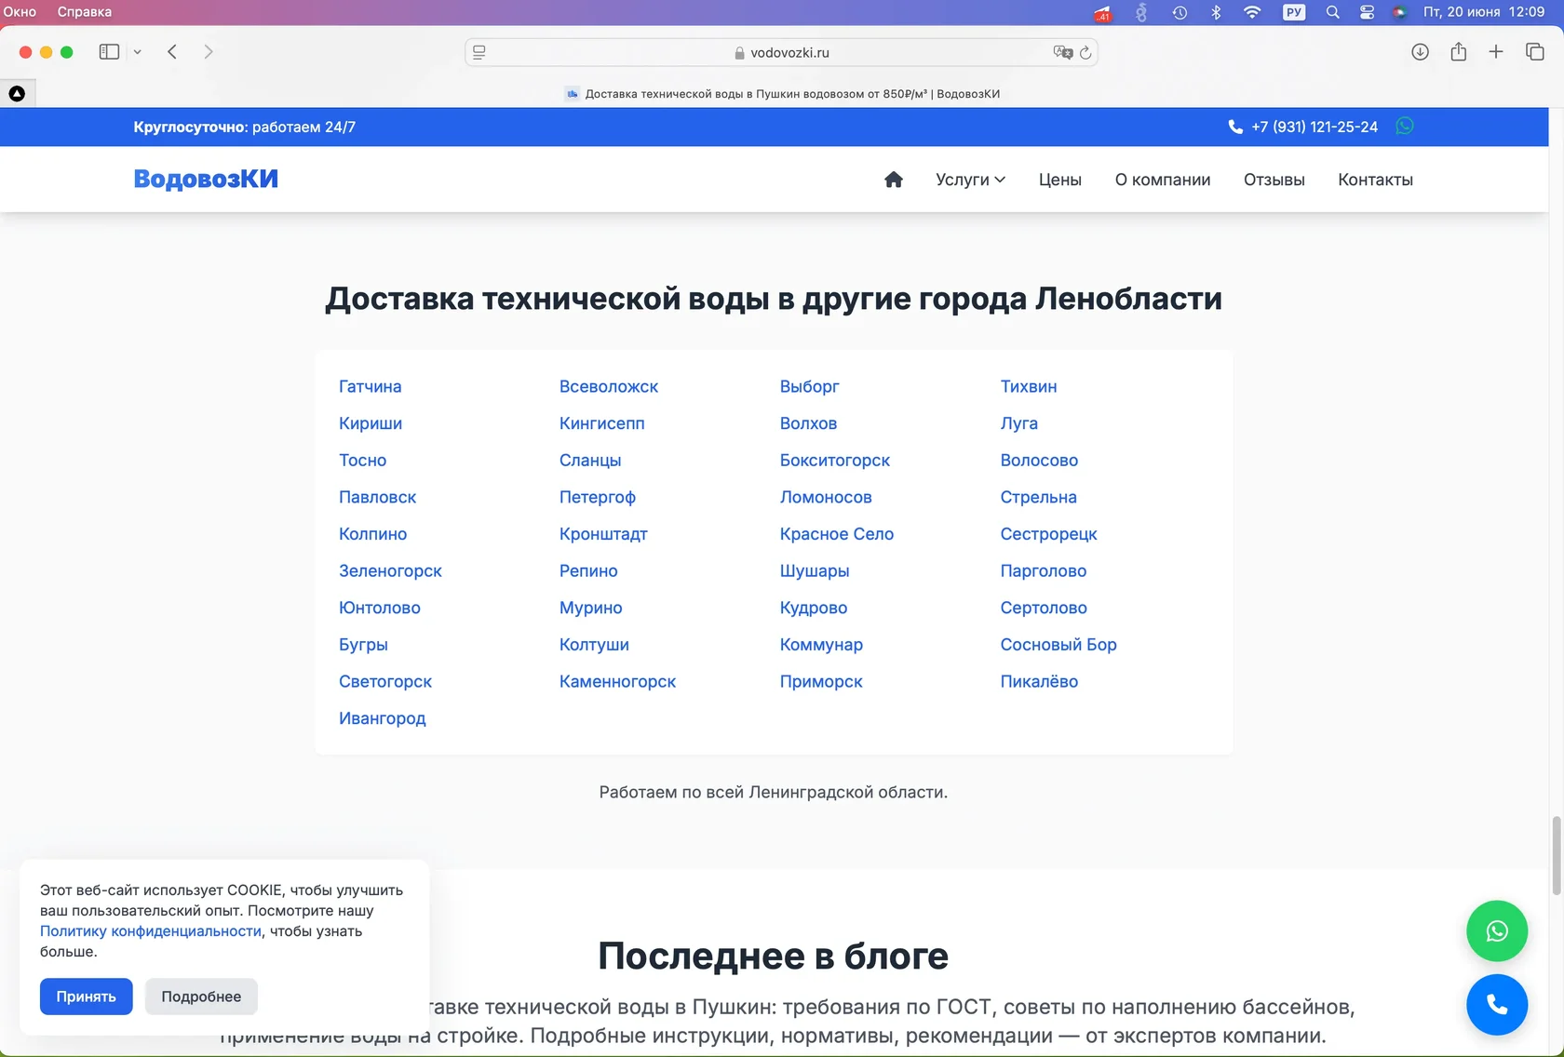Open WhatsApp chat via floating green button

click(1496, 930)
